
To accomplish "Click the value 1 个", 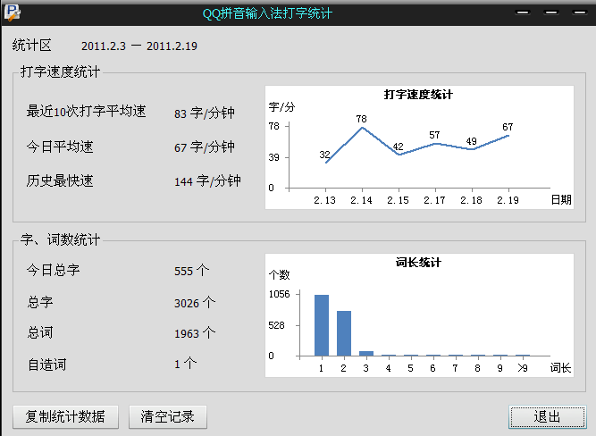I will click(186, 364).
